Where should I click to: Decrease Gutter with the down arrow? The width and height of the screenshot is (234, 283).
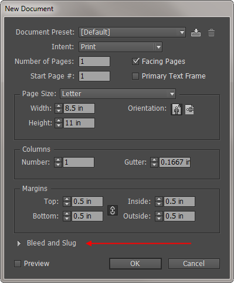pyautogui.click(x=154, y=165)
